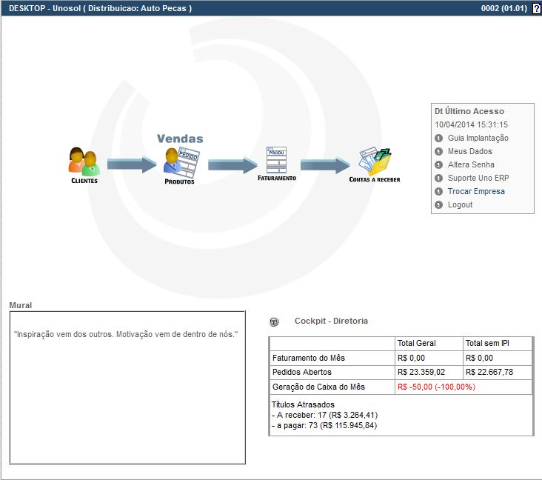Open the Produtos pedido icon
542x480 pixels.
[181, 161]
